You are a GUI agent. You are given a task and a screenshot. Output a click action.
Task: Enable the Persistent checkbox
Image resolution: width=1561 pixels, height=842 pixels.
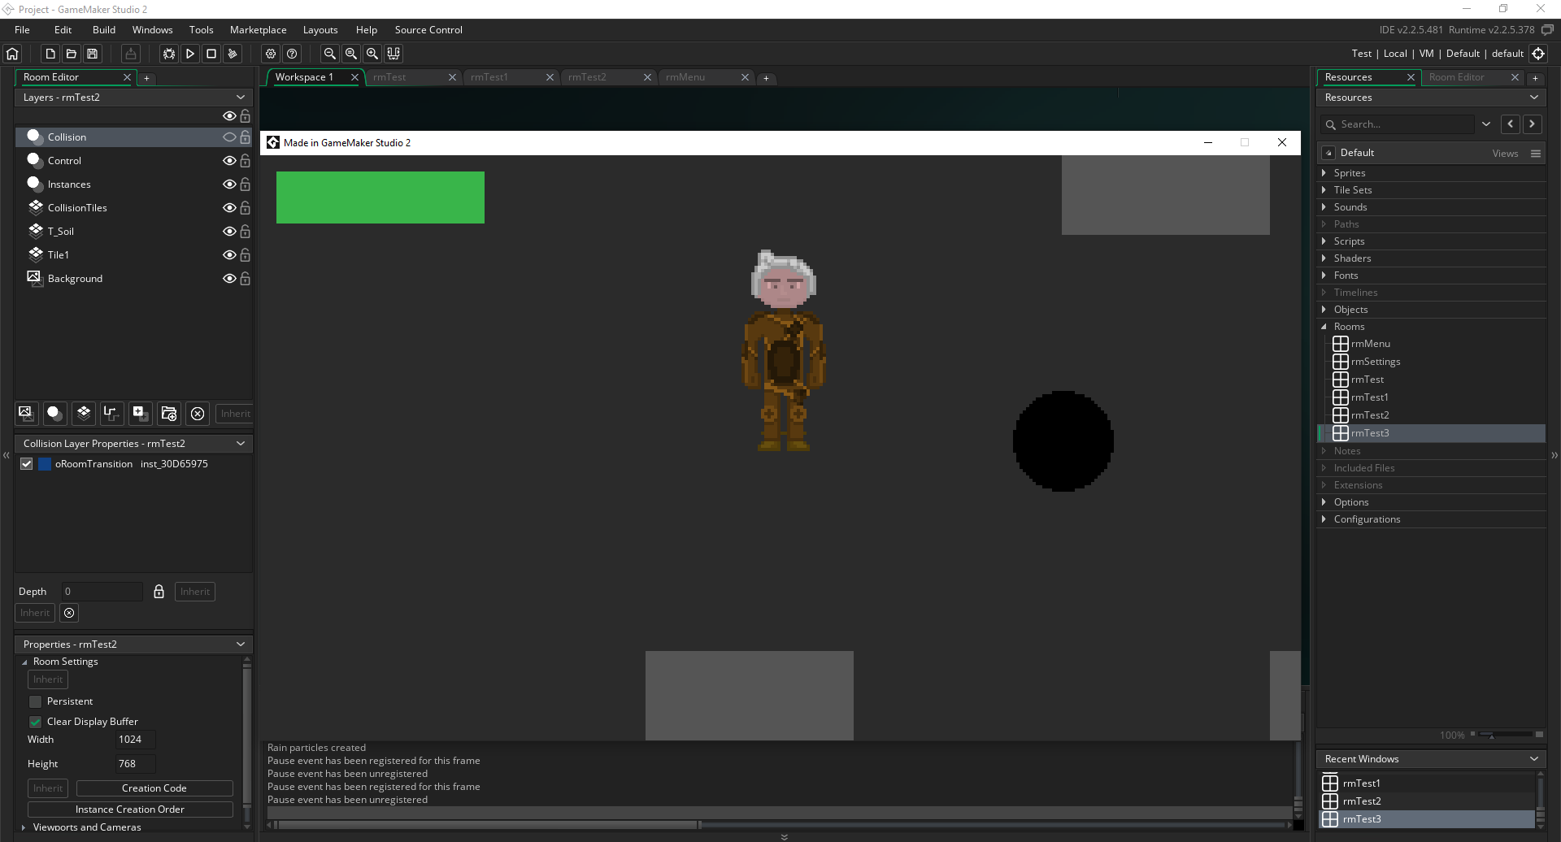pos(35,701)
